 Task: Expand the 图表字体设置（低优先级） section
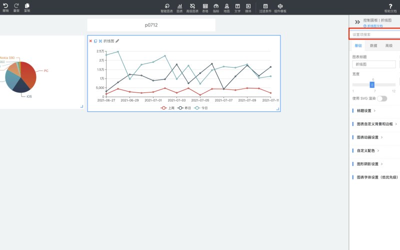[375, 177]
